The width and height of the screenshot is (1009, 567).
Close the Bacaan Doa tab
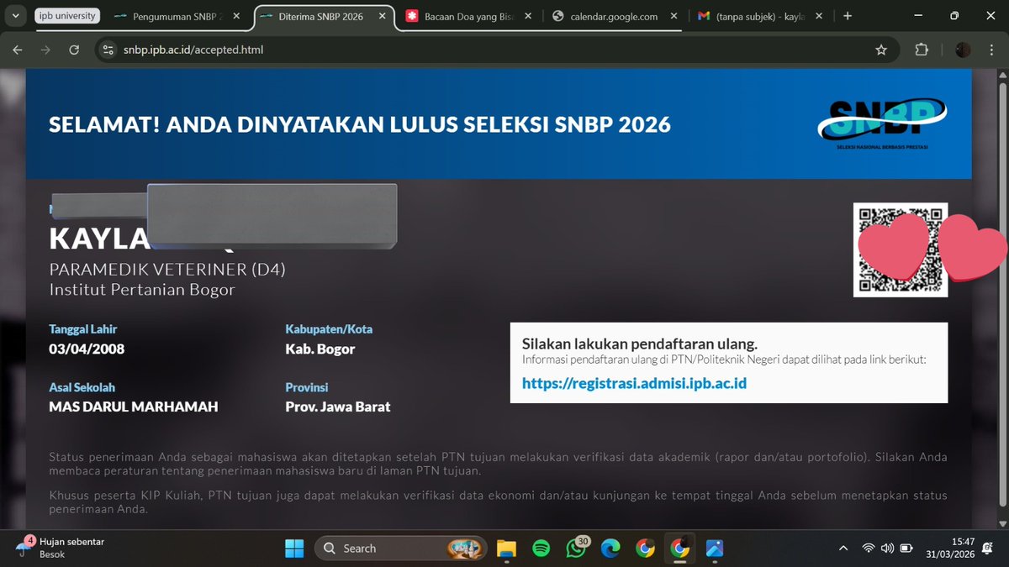tap(527, 16)
